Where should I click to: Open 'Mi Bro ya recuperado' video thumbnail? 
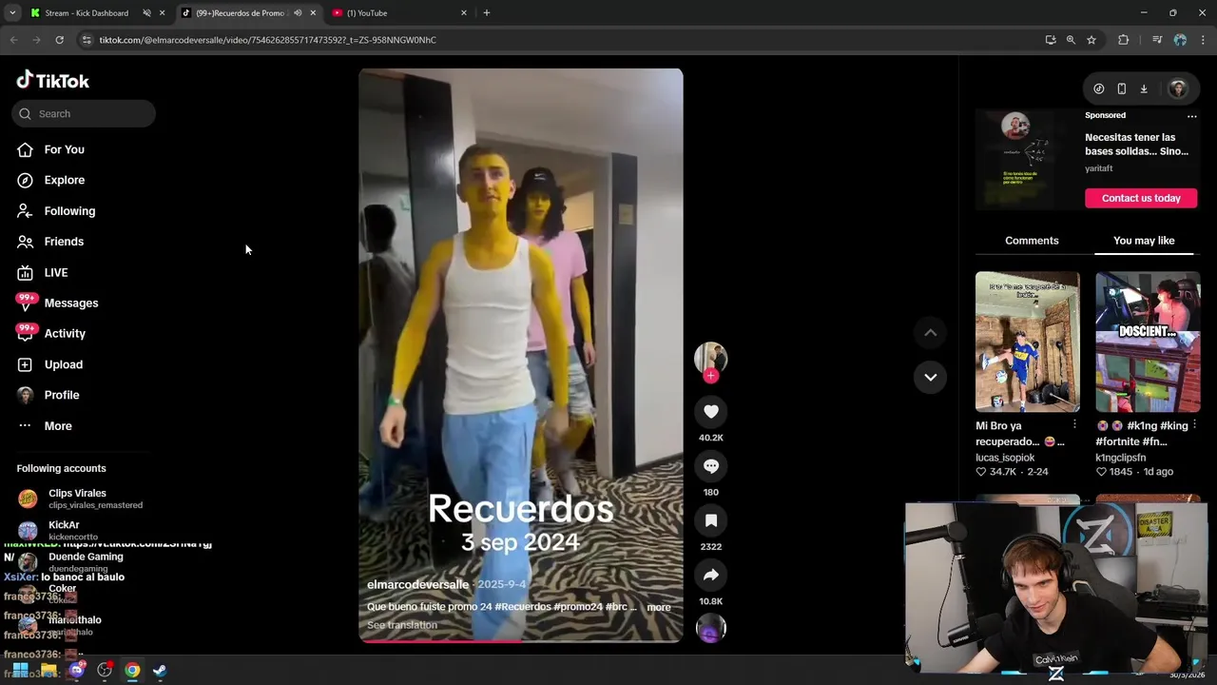[x=1027, y=342]
